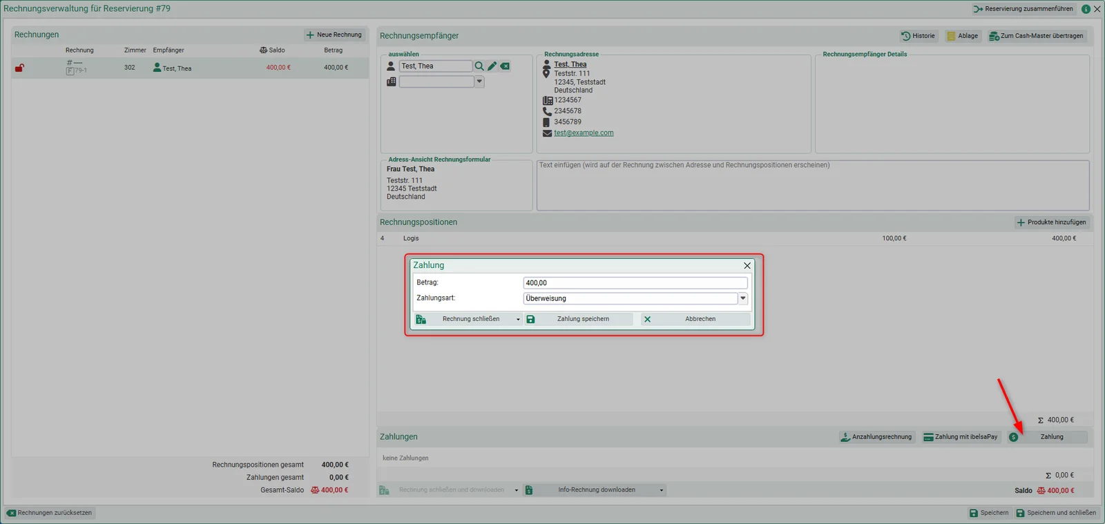Cancel the payment dialog via Abbrechen

695,319
